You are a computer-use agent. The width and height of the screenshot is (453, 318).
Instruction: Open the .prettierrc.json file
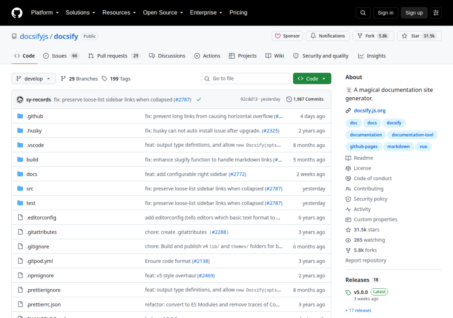click(x=44, y=304)
